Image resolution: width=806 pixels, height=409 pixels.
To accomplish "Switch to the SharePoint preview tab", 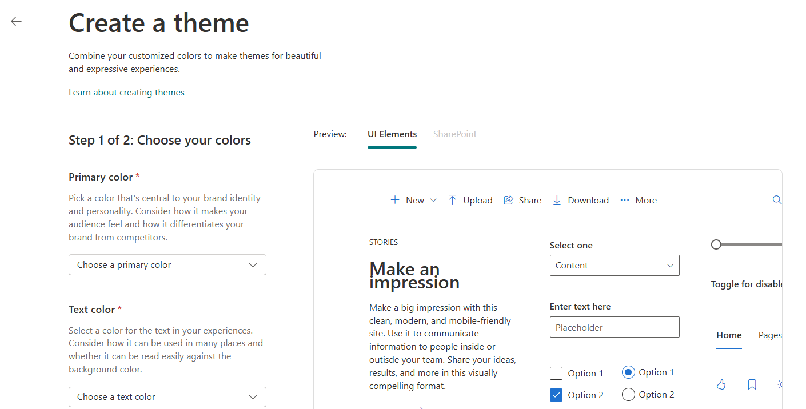I will [454, 134].
